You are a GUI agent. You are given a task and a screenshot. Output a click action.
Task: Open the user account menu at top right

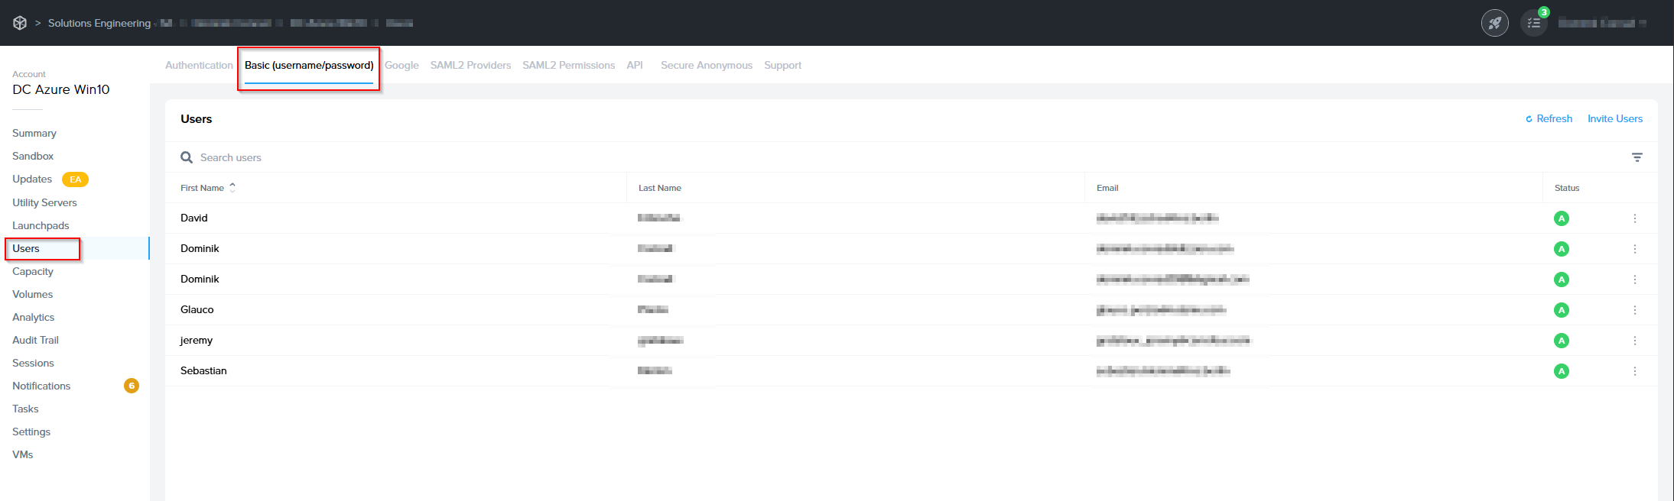pos(1601,23)
